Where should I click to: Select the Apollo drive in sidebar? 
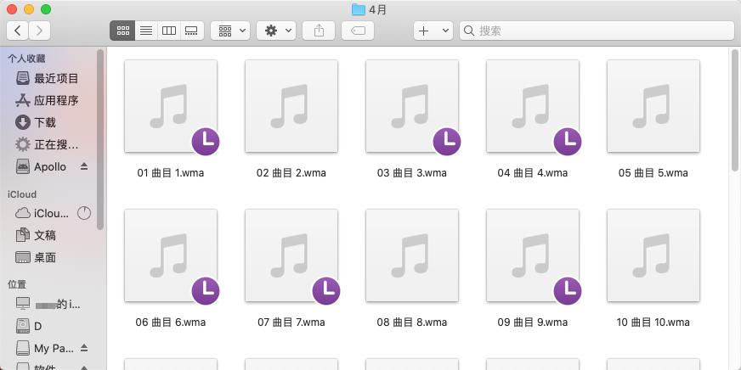point(41,166)
